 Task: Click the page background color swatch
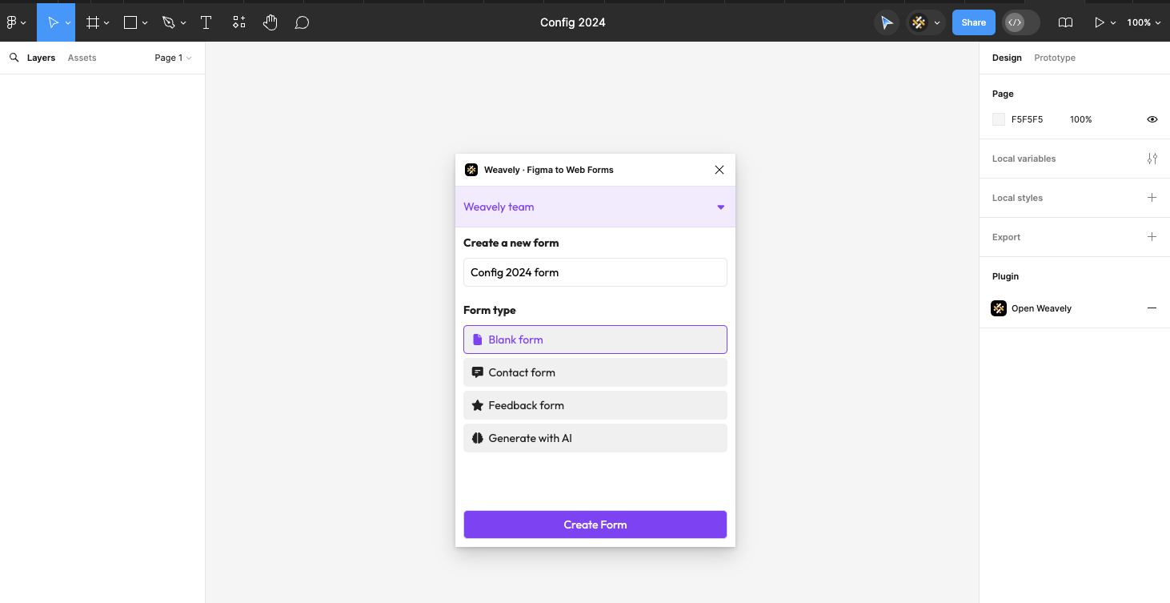click(999, 119)
